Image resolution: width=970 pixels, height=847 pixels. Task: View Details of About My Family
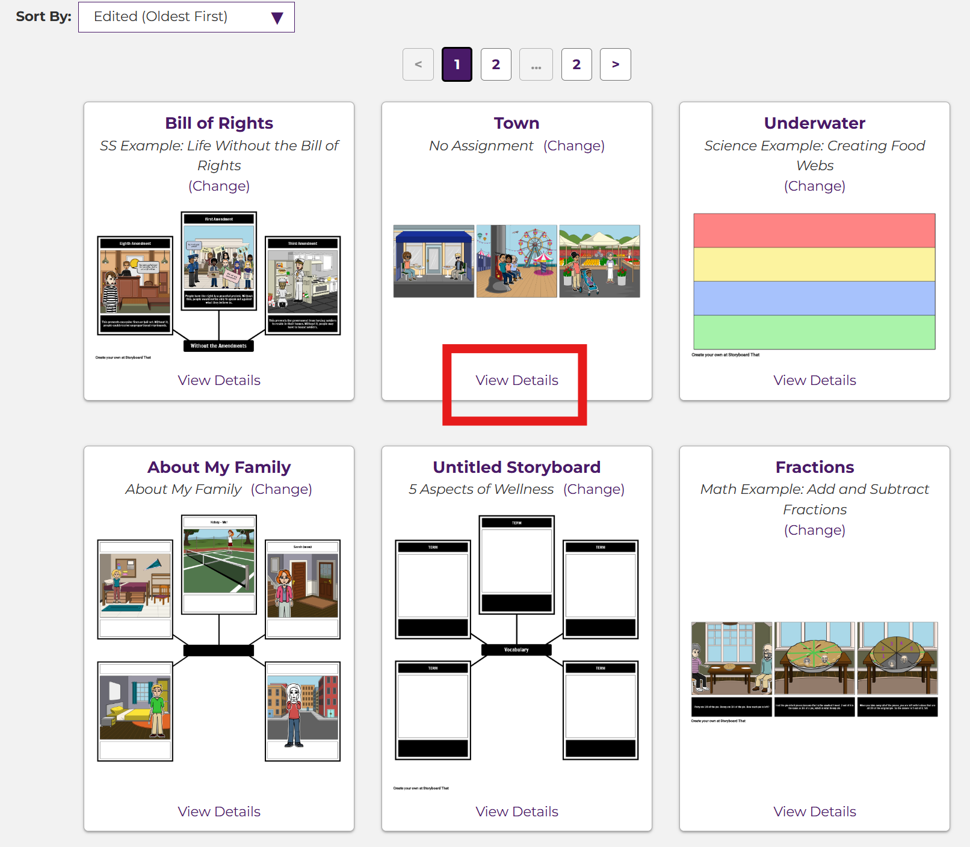point(219,812)
